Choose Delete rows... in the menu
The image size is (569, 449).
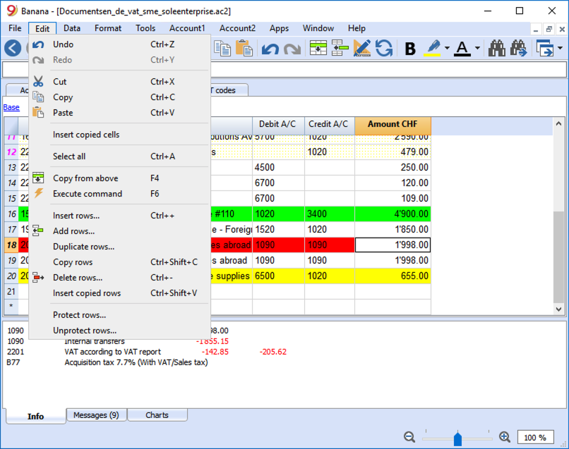point(119,278)
